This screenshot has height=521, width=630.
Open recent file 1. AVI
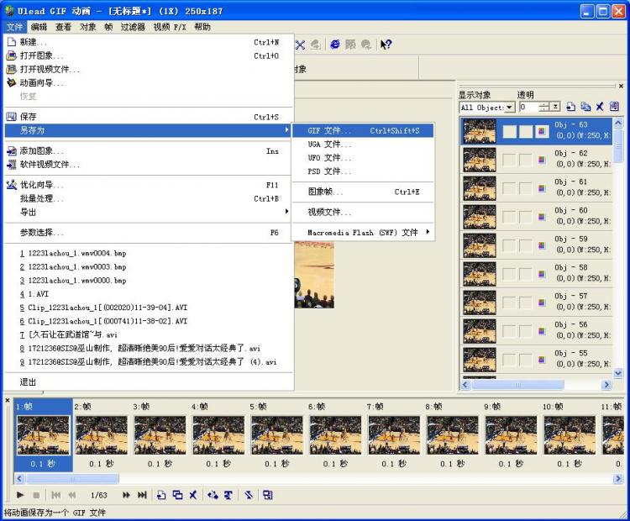149,294
